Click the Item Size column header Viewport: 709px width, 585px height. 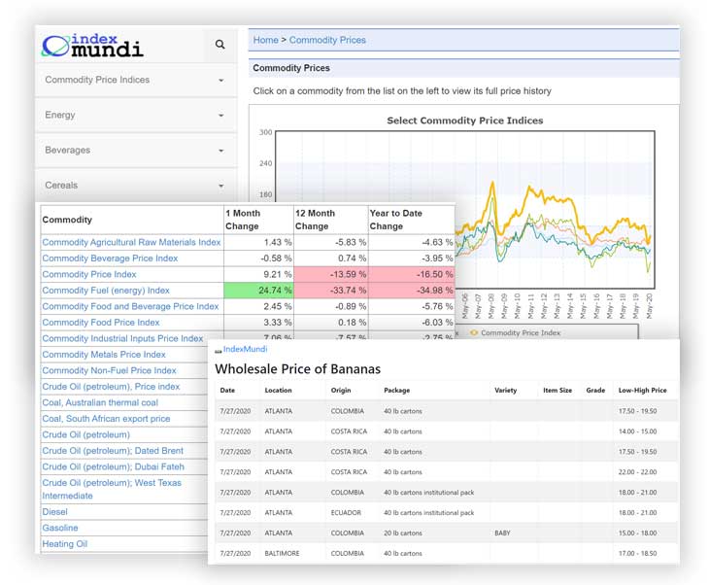point(557,390)
